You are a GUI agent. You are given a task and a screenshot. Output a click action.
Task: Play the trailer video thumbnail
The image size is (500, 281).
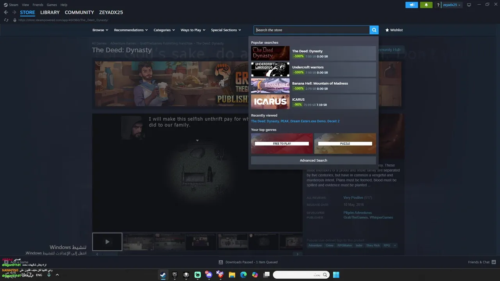pos(107,242)
